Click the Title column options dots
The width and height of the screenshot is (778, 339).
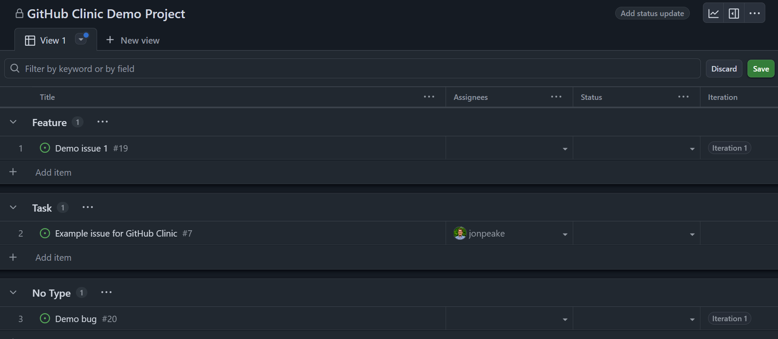tap(429, 97)
